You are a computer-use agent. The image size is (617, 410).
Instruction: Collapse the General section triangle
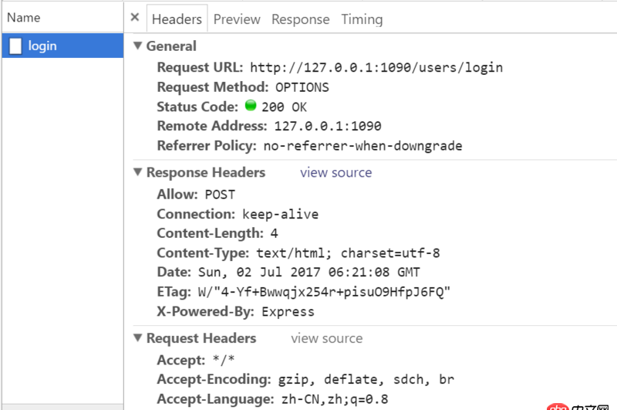click(137, 46)
